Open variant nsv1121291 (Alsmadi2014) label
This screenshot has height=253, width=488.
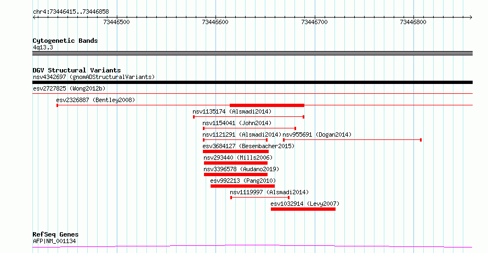(242, 134)
